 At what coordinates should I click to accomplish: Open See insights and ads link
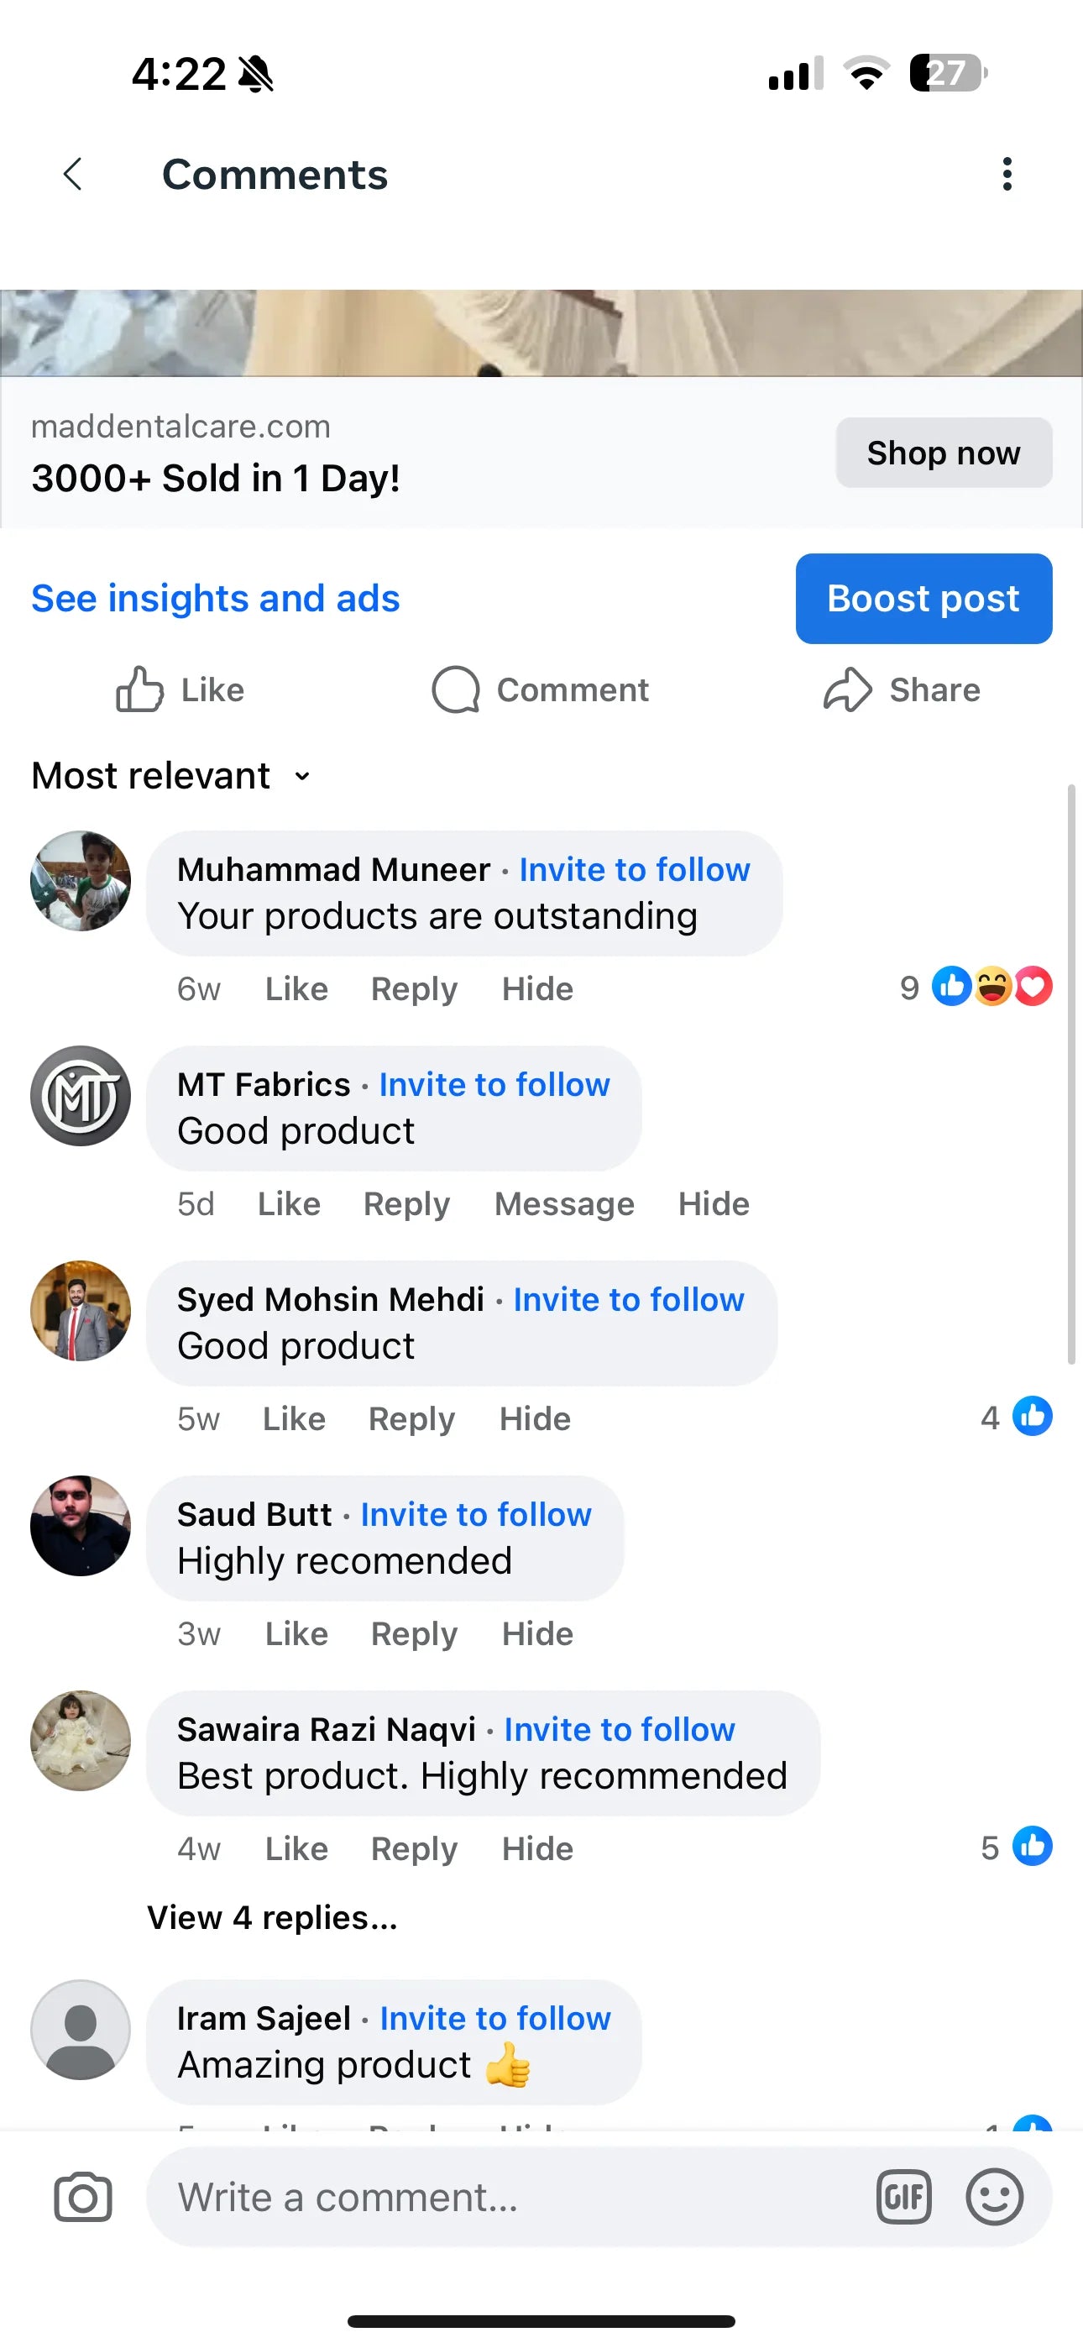215,599
